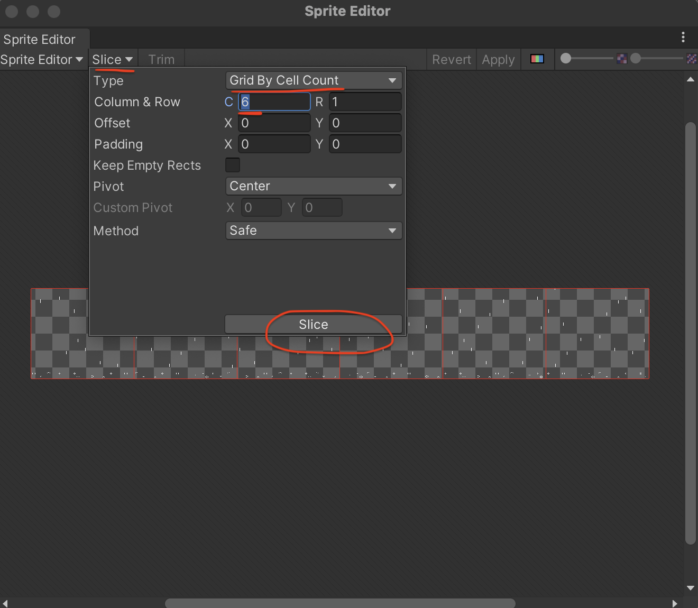The width and height of the screenshot is (698, 608).
Task: Toggle RGB/alpha color view icon
Action: [x=537, y=59]
